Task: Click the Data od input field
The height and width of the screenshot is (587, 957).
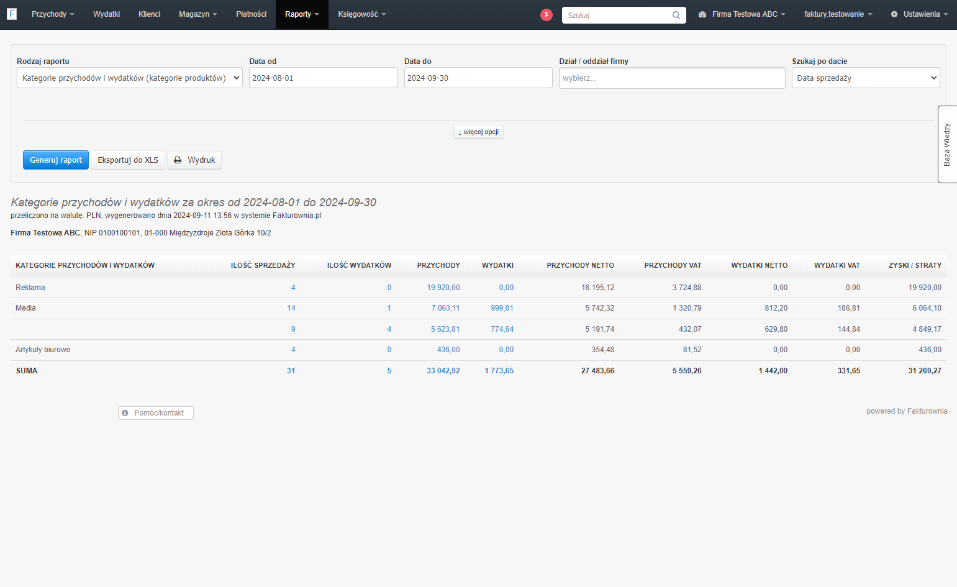Action: click(x=324, y=78)
